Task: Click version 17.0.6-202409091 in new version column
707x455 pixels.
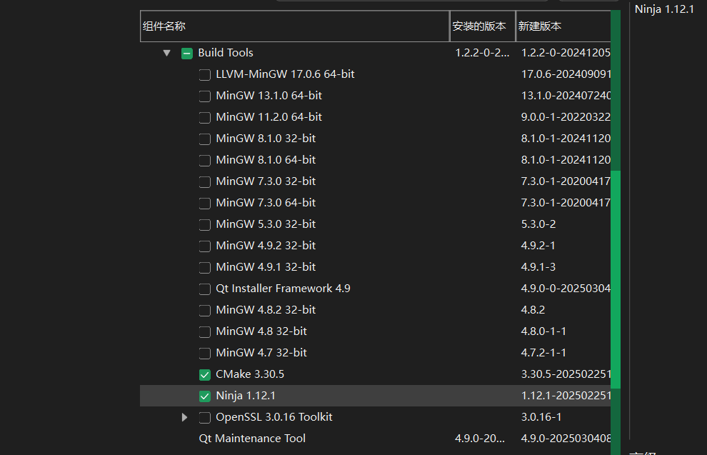Action: pos(566,74)
